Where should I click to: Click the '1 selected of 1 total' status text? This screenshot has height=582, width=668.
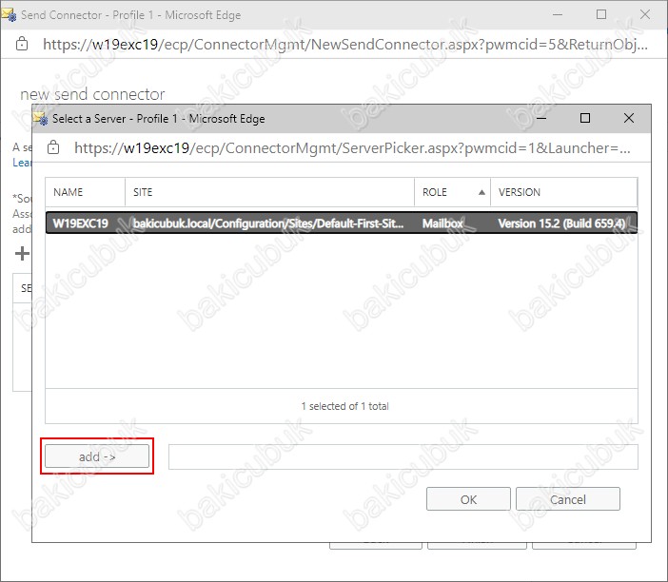click(344, 406)
